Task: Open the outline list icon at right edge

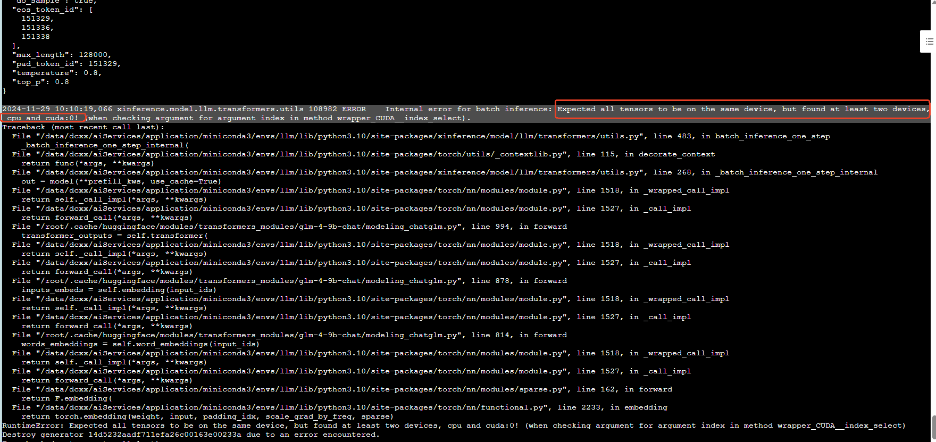Action: pos(929,41)
